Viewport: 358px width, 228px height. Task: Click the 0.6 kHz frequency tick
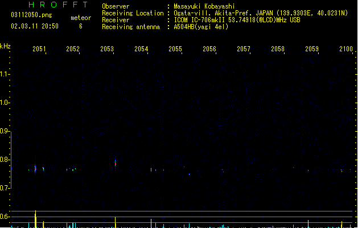click(5, 217)
